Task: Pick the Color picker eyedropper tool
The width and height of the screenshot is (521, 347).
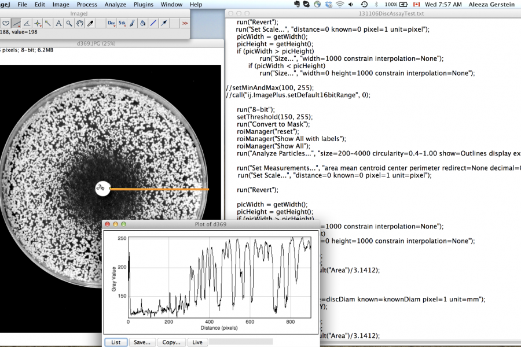Action: click(90, 23)
